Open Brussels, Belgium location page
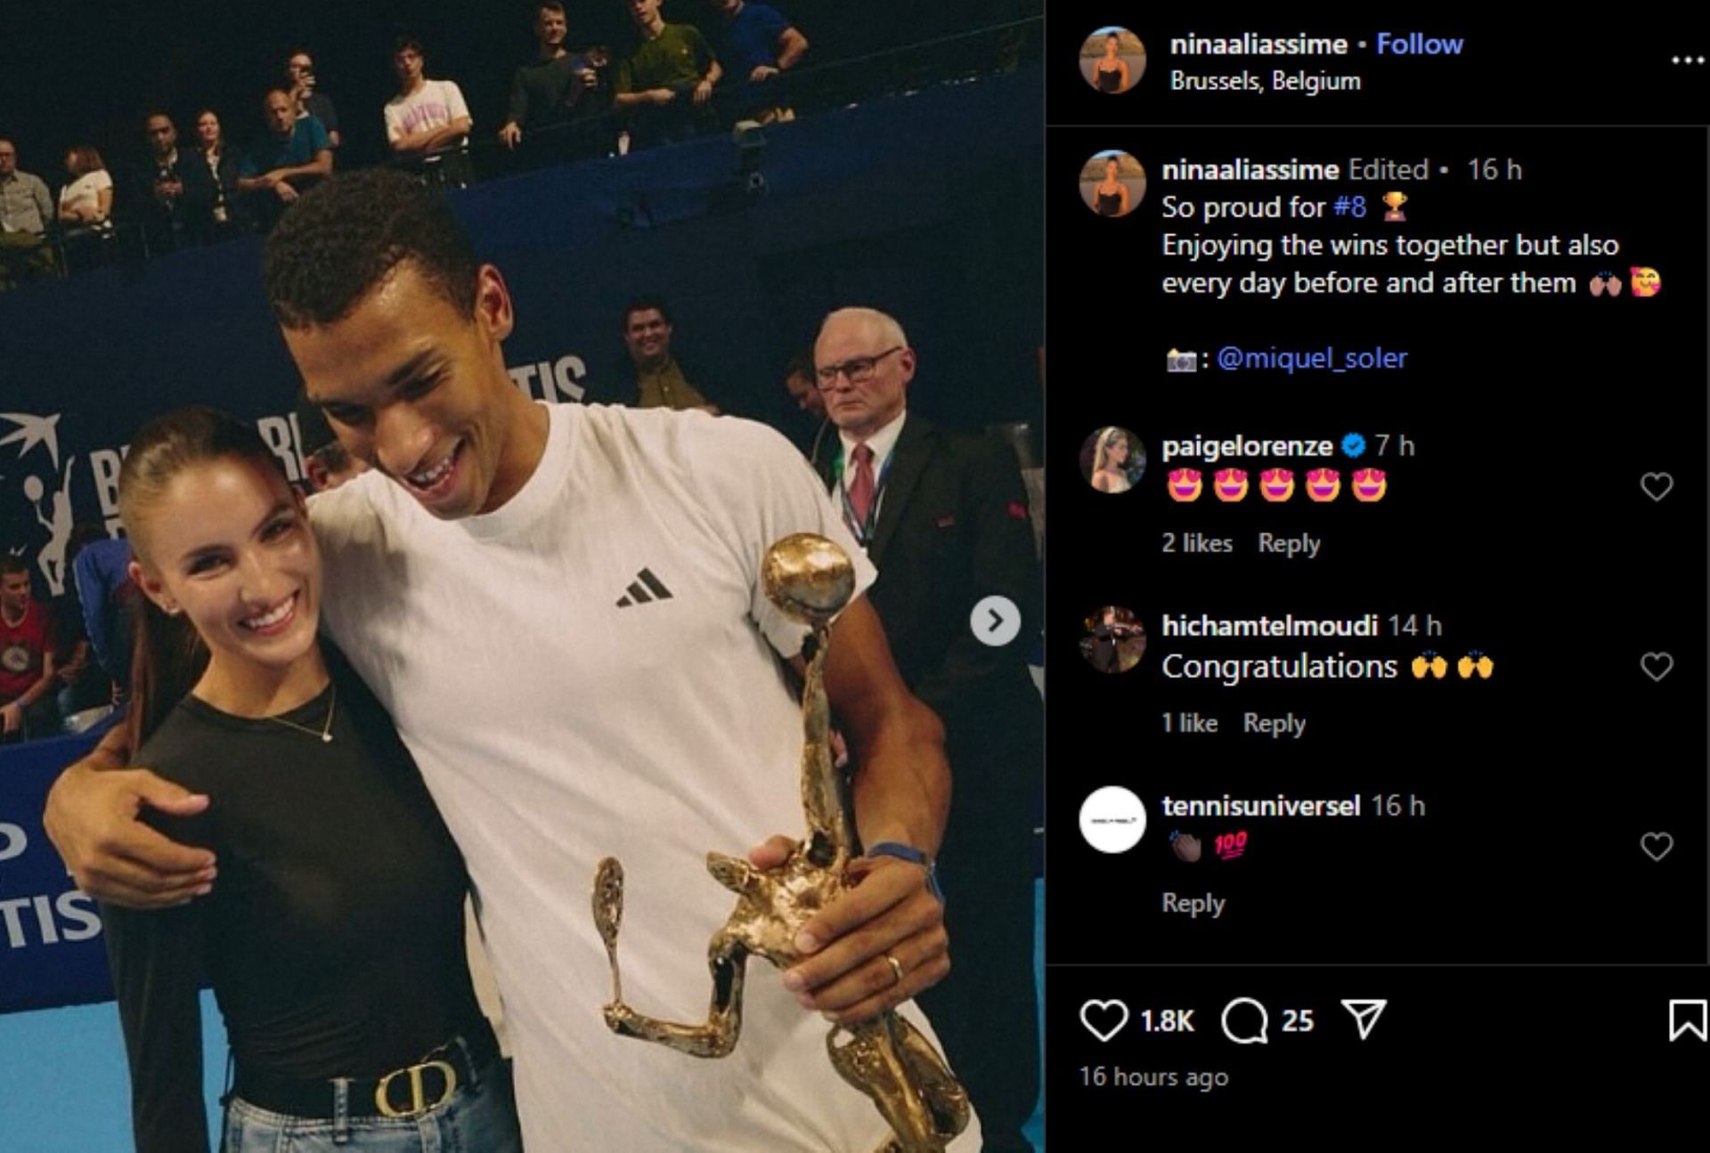This screenshot has height=1153, width=1710. click(1266, 81)
